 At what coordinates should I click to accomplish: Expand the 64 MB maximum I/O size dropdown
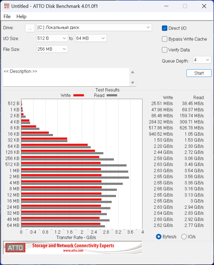91,38
